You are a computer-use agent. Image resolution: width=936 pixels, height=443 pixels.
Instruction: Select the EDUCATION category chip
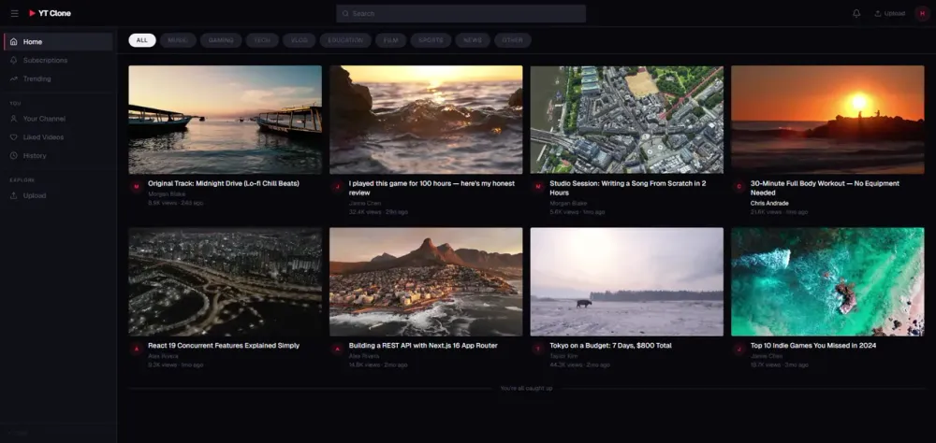[x=345, y=40]
